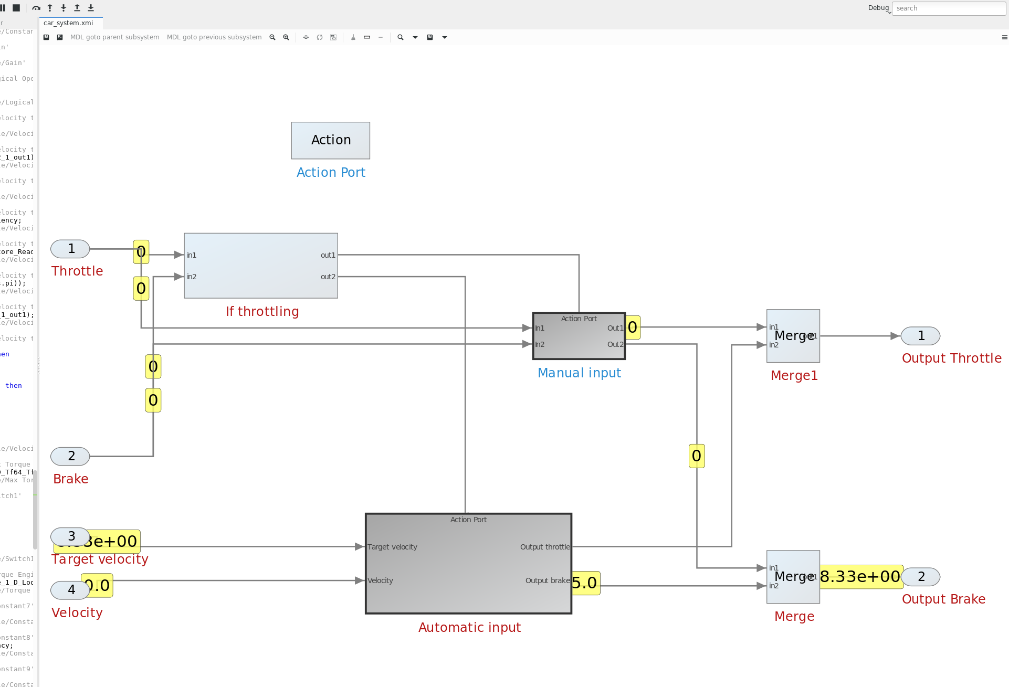Click the step-over curved arrow icon
The width and height of the screenshot is (1009, 687).
pos(36,8)
